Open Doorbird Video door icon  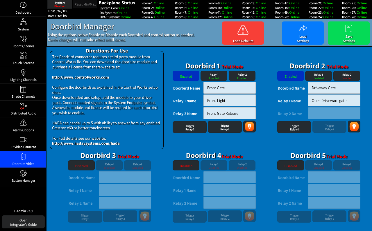pyautogui.click(x=23, y=157)
